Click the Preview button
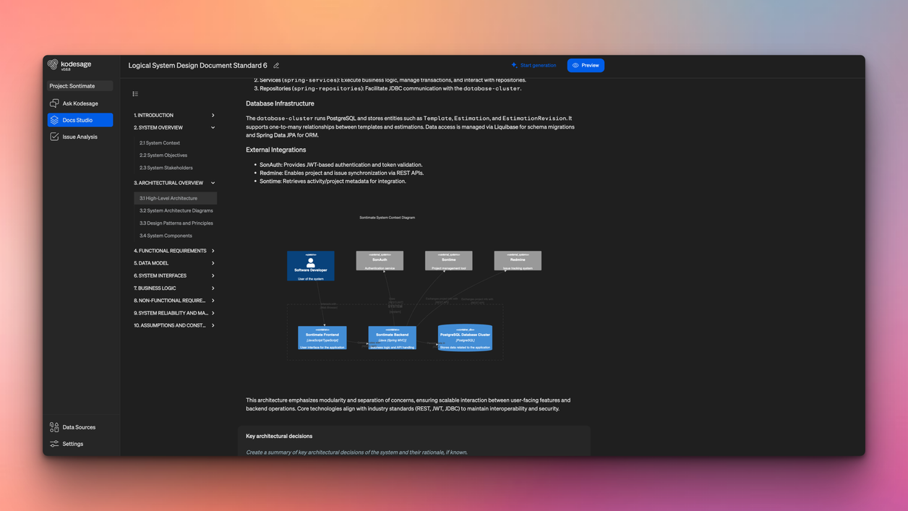The height and width of the screenshot is (511, 908). pos(586,65)
